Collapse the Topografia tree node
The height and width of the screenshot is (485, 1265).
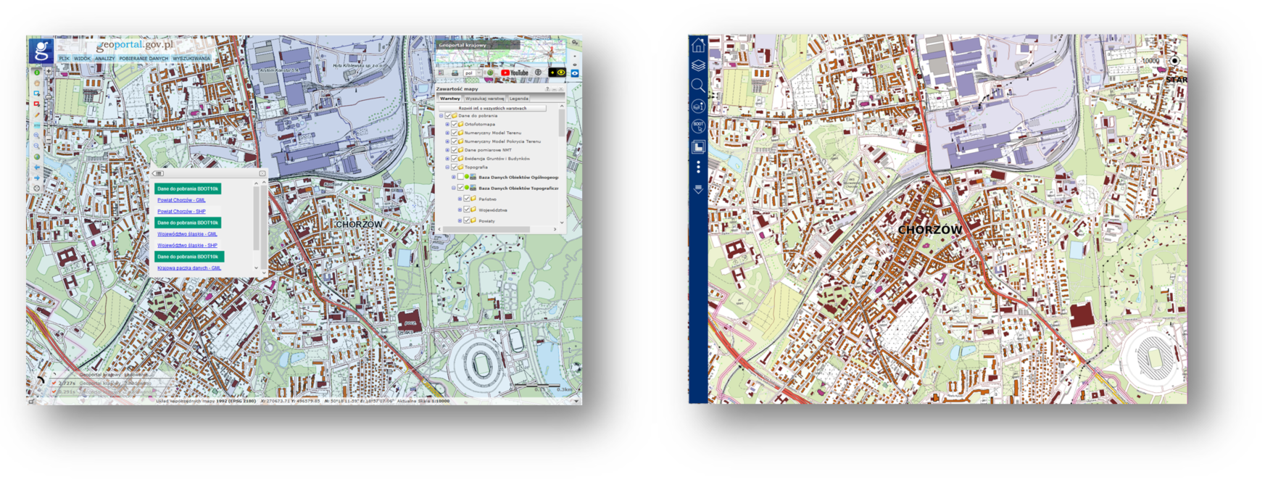click(447, 167)
